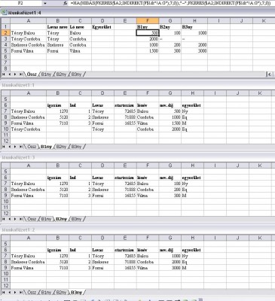Switch to B3ny tab in Munkafüzet1:4 window
This screenshot has width=275, height=301.
tap(76, 74)
